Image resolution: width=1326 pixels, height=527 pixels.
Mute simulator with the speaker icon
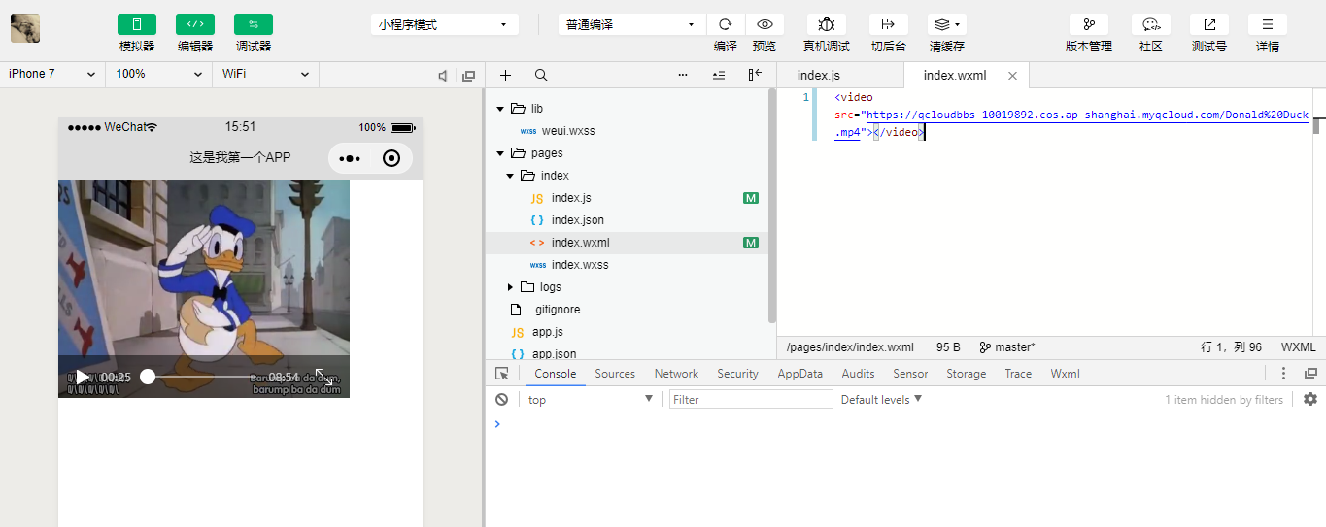pos(443,76)
